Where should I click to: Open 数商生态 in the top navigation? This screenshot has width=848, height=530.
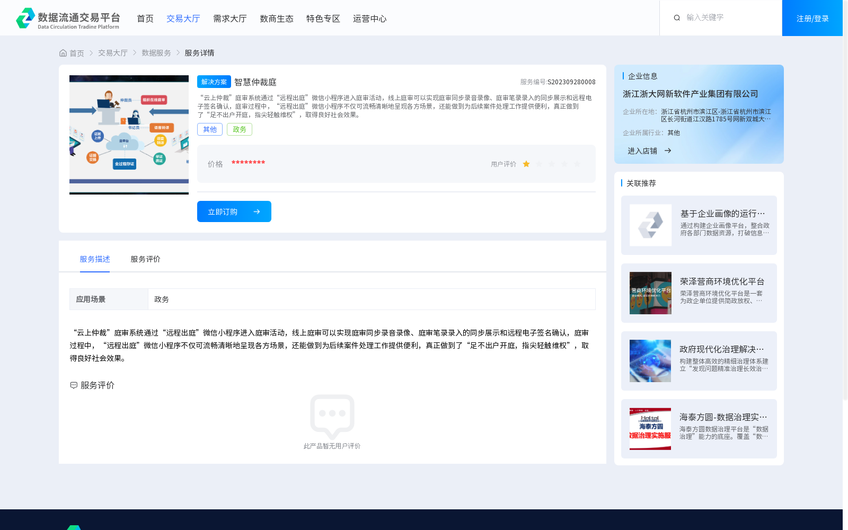[x=277, y=19]
